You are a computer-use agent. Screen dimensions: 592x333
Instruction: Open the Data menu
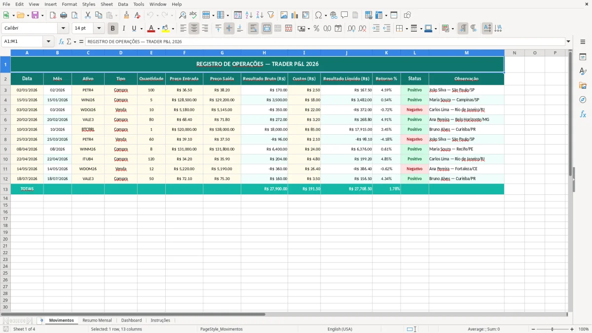point(123,4)
